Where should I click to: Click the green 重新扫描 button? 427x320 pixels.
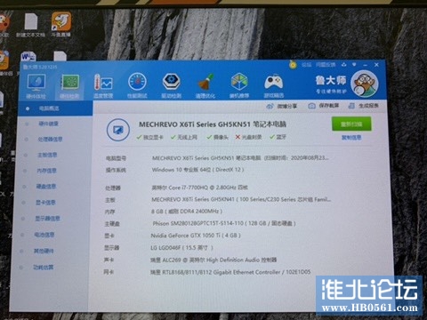[x=351, y=124]
